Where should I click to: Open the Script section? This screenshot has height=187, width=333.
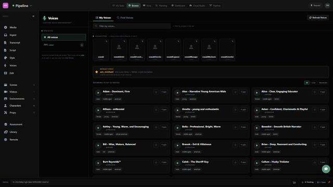tap(12, 50)
